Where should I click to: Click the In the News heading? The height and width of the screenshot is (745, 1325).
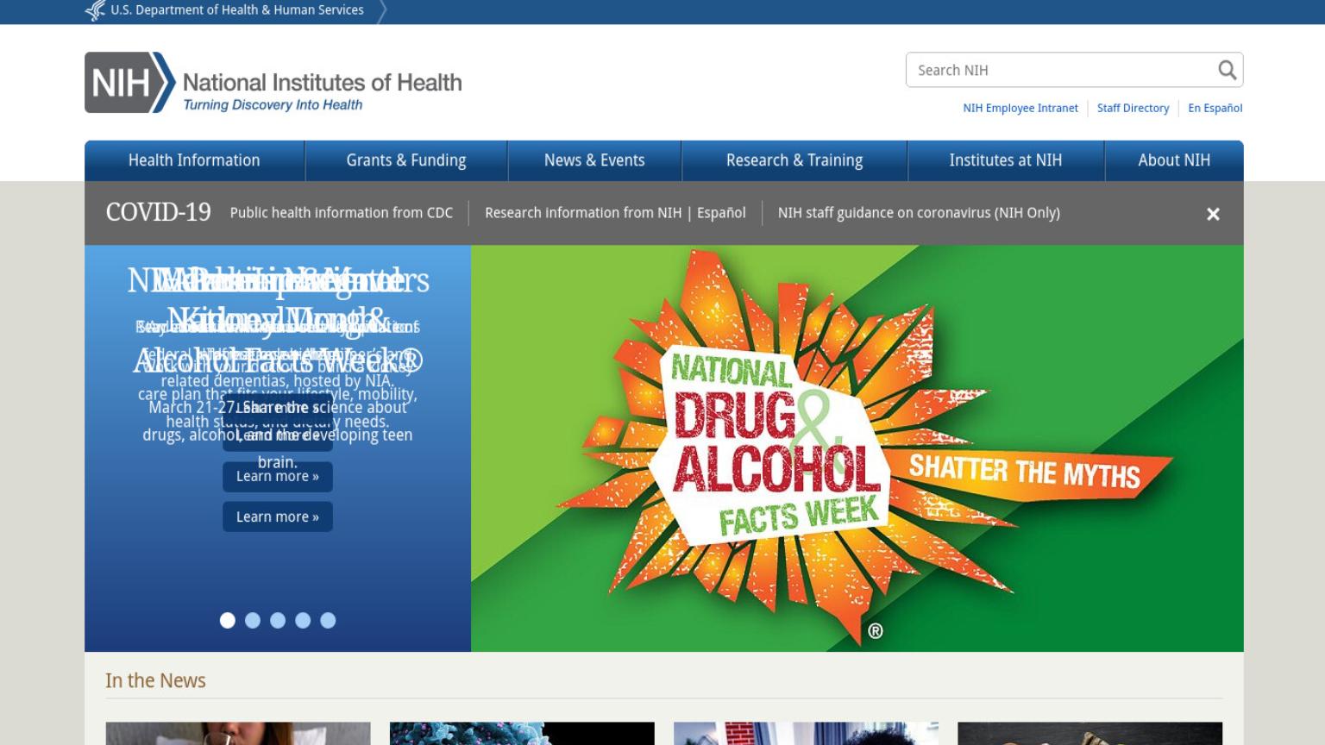click(155, 680)
